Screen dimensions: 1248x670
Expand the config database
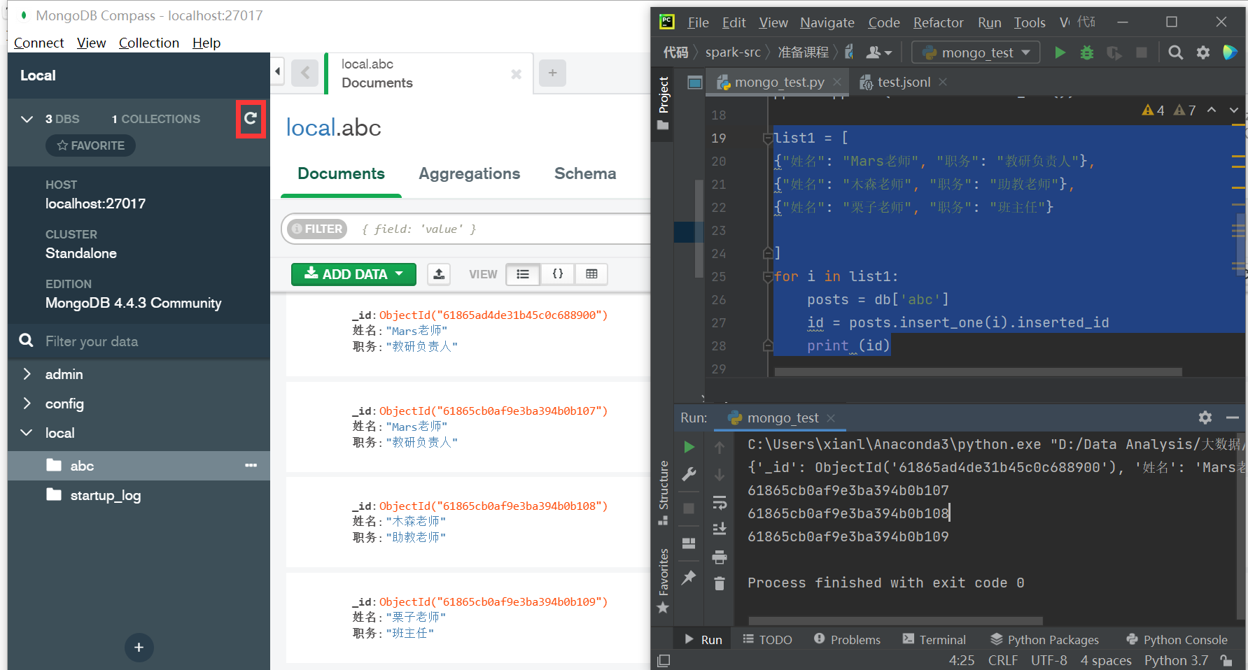[x=27, y=404]
